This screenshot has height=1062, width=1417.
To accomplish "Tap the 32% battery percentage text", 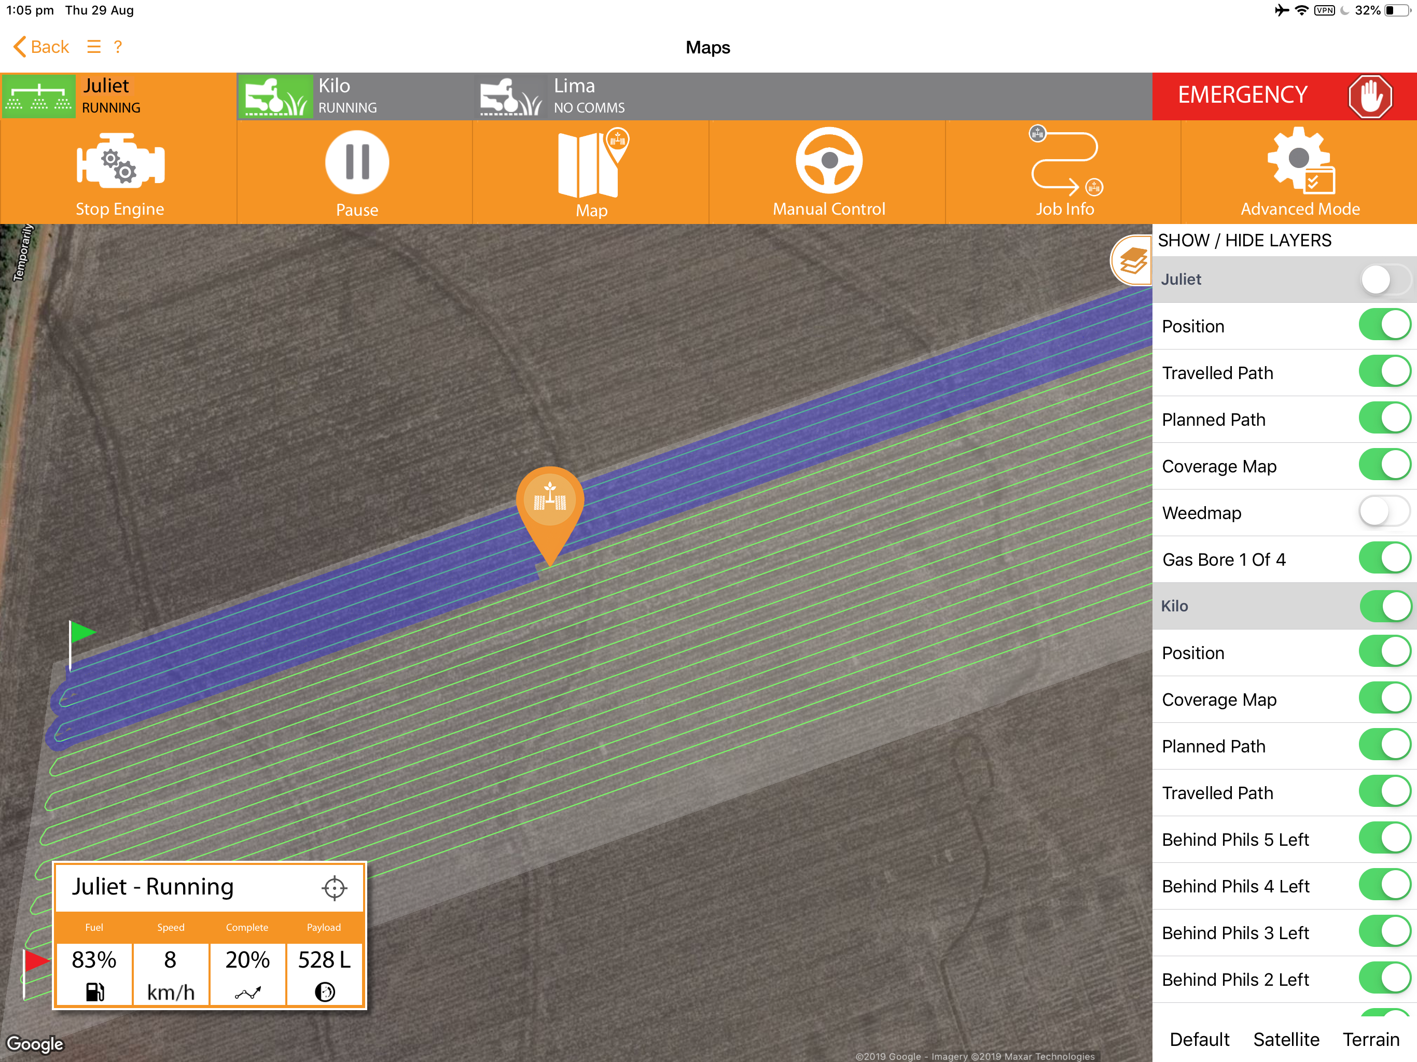I will (x=1368, y=10).
